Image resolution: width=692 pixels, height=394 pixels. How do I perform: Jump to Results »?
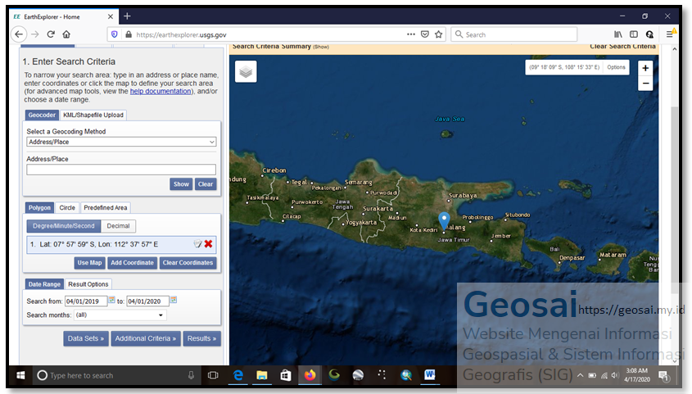(x=201, y=338)
